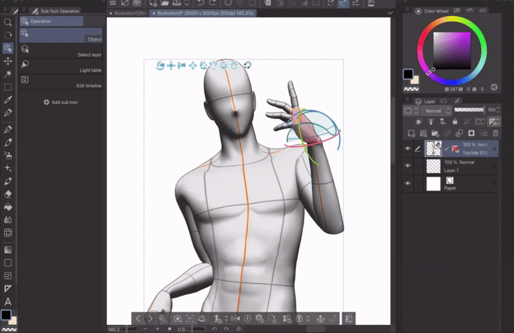Select the Operation sub tool group tab
The height and width of the screenshot is (333, 514).
click(x=51, y=21)
